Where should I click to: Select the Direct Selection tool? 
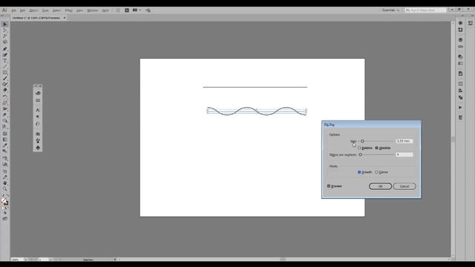pyautogui.click(x=5, y=30)
